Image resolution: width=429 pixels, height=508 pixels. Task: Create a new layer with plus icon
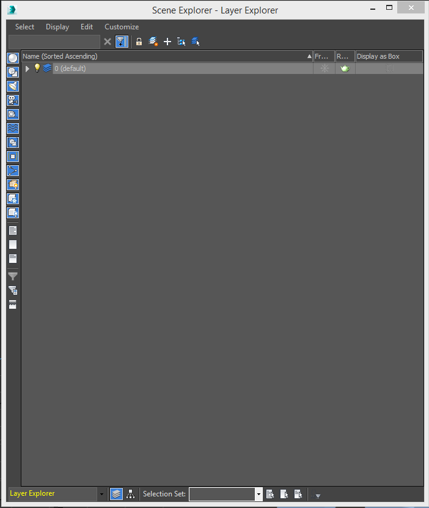click(x=167, y=42)
